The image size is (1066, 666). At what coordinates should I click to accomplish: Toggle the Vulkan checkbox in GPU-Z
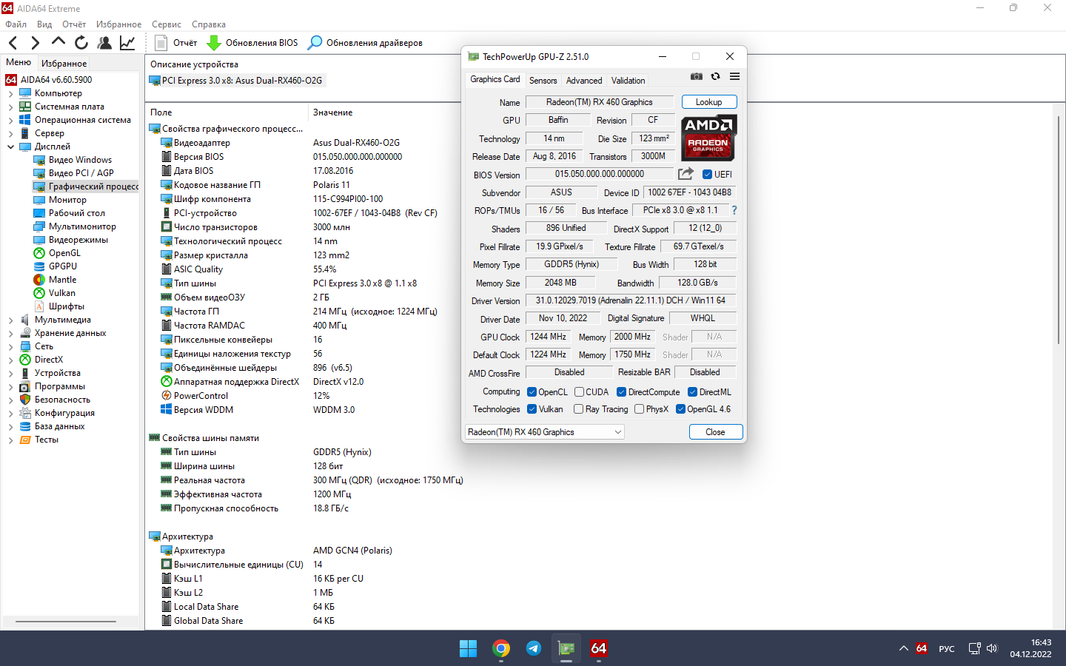tap(532, 409)
